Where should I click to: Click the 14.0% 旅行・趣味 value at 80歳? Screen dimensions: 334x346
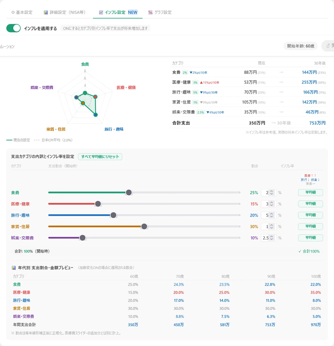coord(224,301)
